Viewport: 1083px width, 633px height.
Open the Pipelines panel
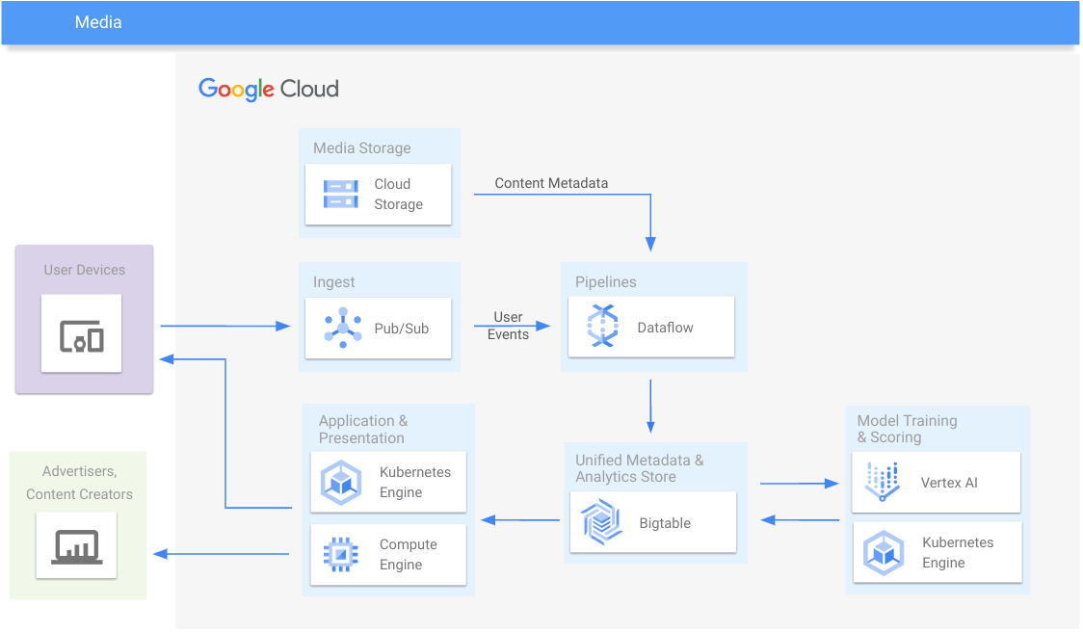click(606, 281)
